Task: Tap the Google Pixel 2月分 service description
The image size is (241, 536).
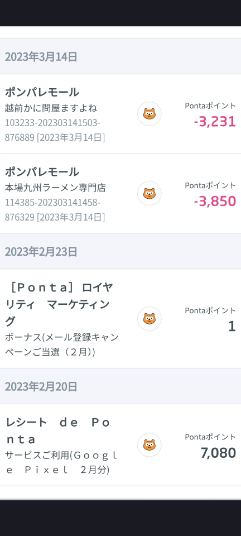Action: pyautogui.click(x=61, y=462)
